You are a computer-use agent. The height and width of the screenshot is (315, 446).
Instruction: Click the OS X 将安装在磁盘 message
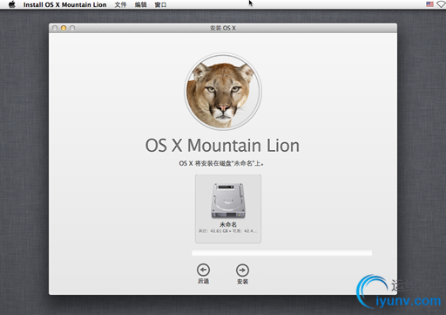(x=221, y=163)
